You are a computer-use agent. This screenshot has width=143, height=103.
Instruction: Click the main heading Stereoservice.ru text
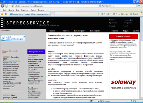(68, 37)
